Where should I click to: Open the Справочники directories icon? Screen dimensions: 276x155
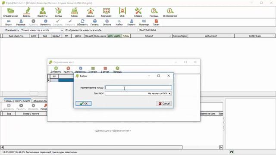coord(10,12)
